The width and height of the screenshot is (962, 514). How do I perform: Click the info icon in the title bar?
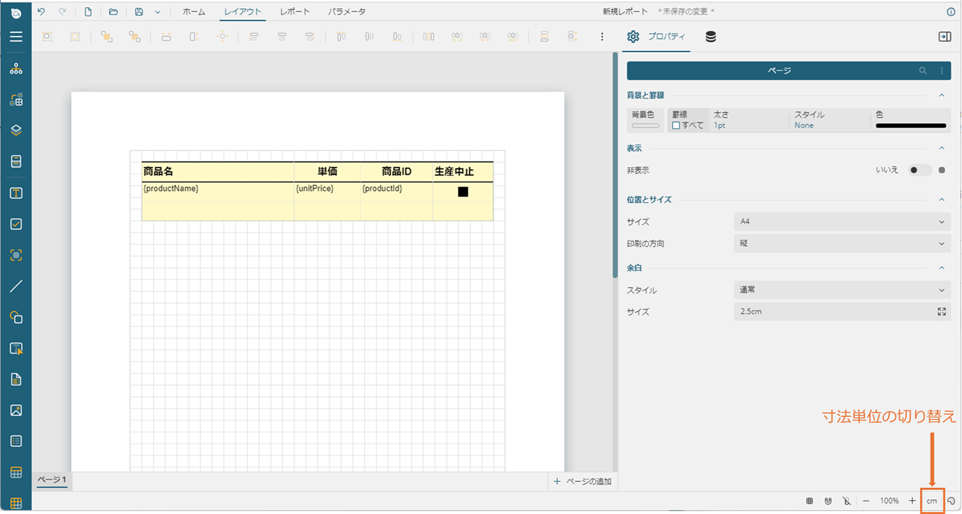tap(951, 12)
